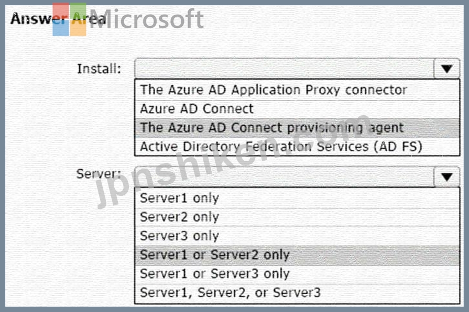Click the jpnshiken.com watermark text
The image size is (469, 312).
(x=233, y=160)
